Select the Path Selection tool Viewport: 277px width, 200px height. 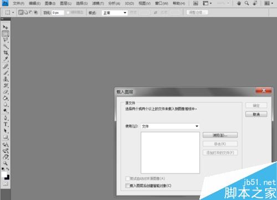coord(6,131)
